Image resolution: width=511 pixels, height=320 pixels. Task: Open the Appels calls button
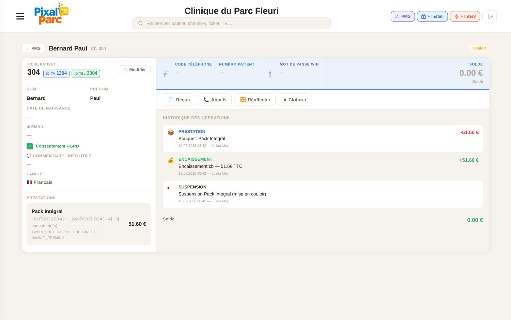[215, 100]
